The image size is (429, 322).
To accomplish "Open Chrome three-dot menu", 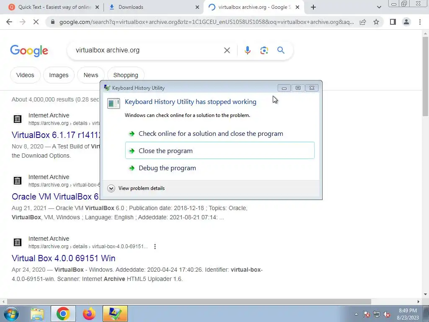I will click(420, 22).
